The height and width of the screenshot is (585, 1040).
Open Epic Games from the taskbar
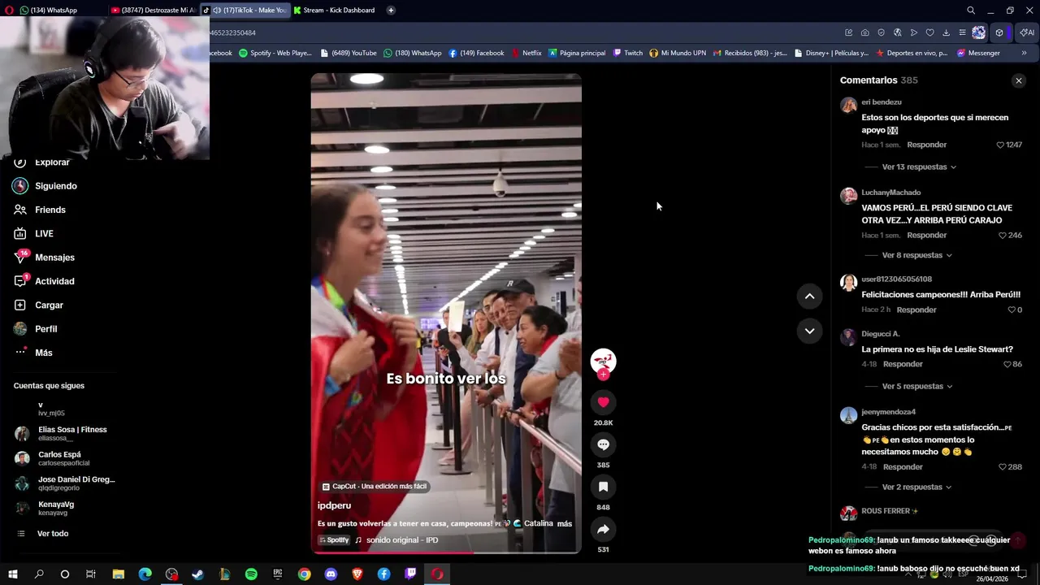pyautogui.click(x=277, y=574)
